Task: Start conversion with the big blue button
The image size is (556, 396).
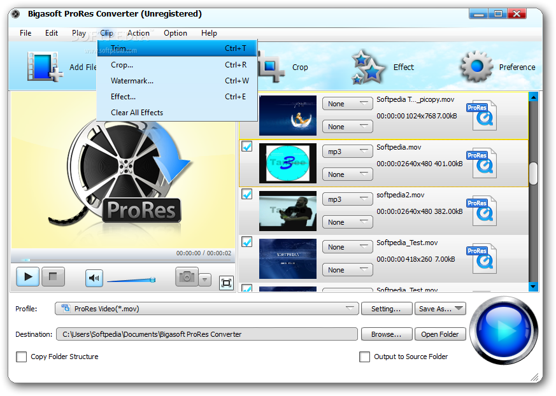Action: (504, 330)
